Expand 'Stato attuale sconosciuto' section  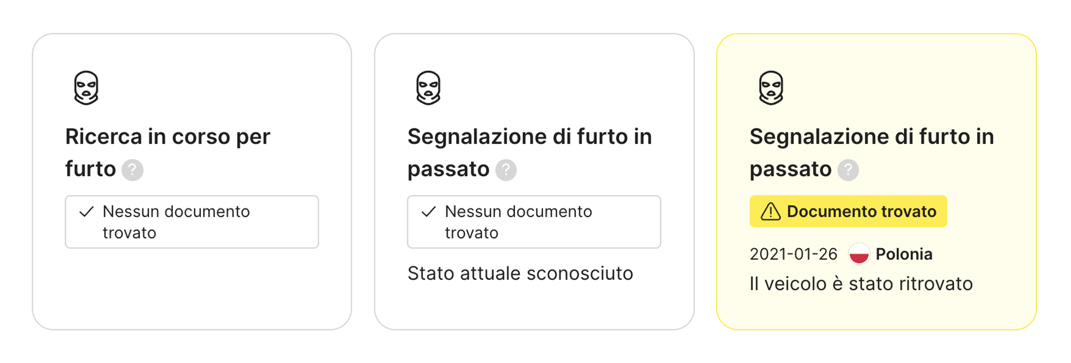tap(520, 274)
